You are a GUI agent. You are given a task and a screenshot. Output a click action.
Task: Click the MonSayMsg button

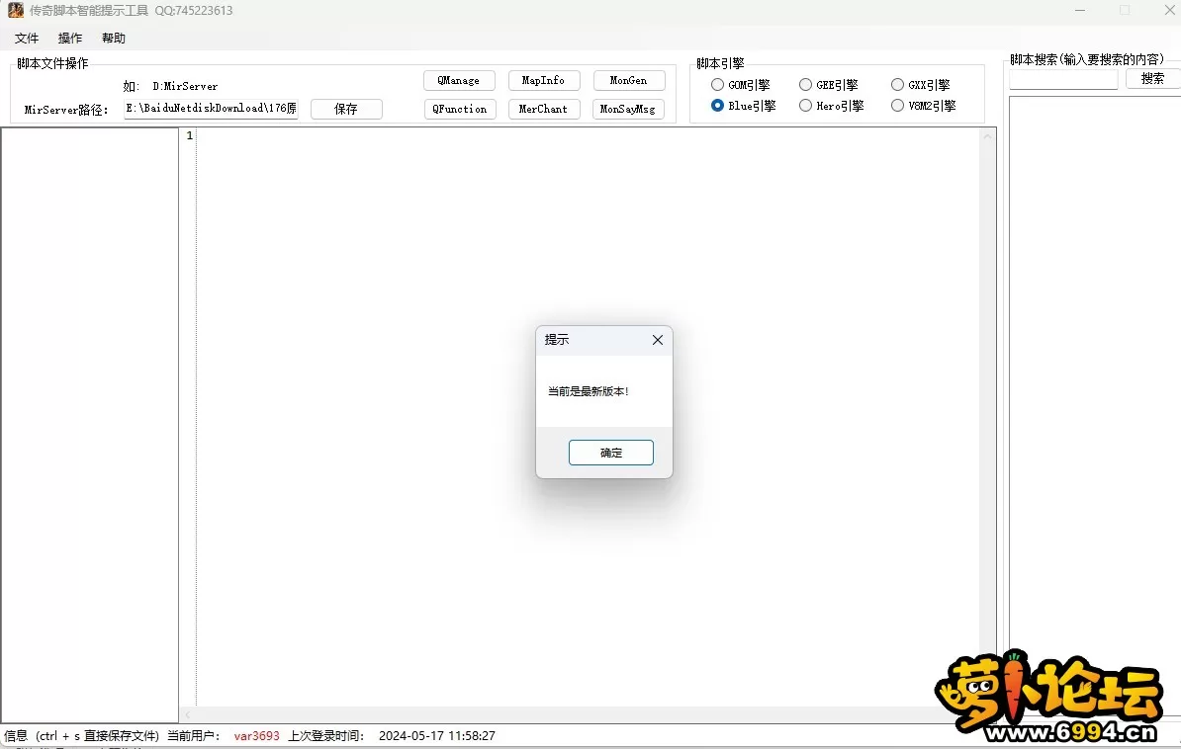coord(627,109)
